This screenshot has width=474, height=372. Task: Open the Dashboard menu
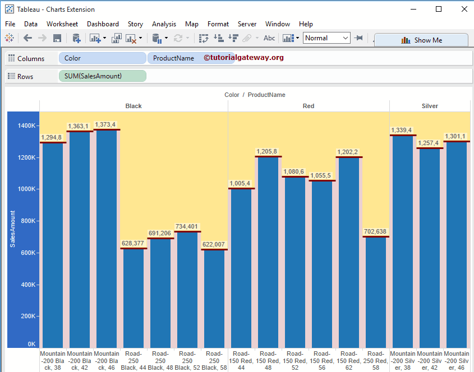click(x=103, y=24)
